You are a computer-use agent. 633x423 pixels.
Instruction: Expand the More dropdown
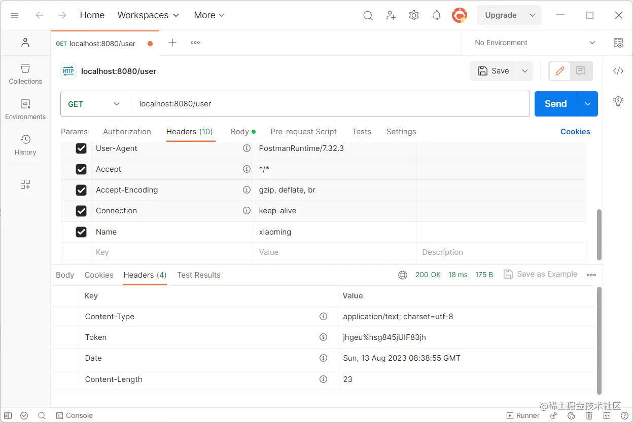tap(209, 15)
